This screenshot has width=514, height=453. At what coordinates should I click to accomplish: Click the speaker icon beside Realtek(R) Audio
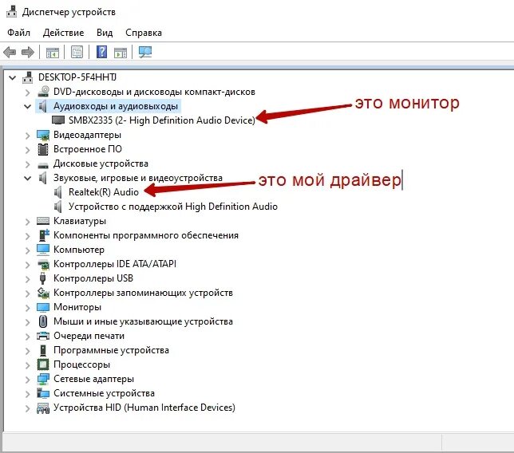[58, 192]
